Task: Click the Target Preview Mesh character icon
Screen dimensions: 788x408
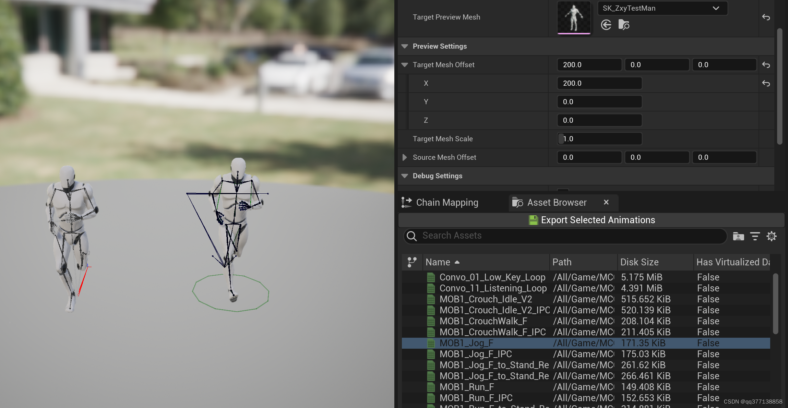Action: click(x=574, y=16)
